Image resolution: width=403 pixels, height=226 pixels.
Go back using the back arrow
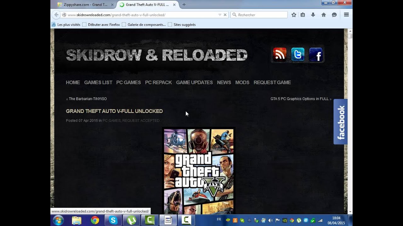click(56, 15)
